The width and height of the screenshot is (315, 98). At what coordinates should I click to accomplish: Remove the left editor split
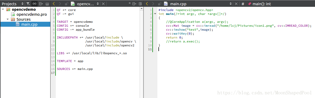[x=140, y=4]
